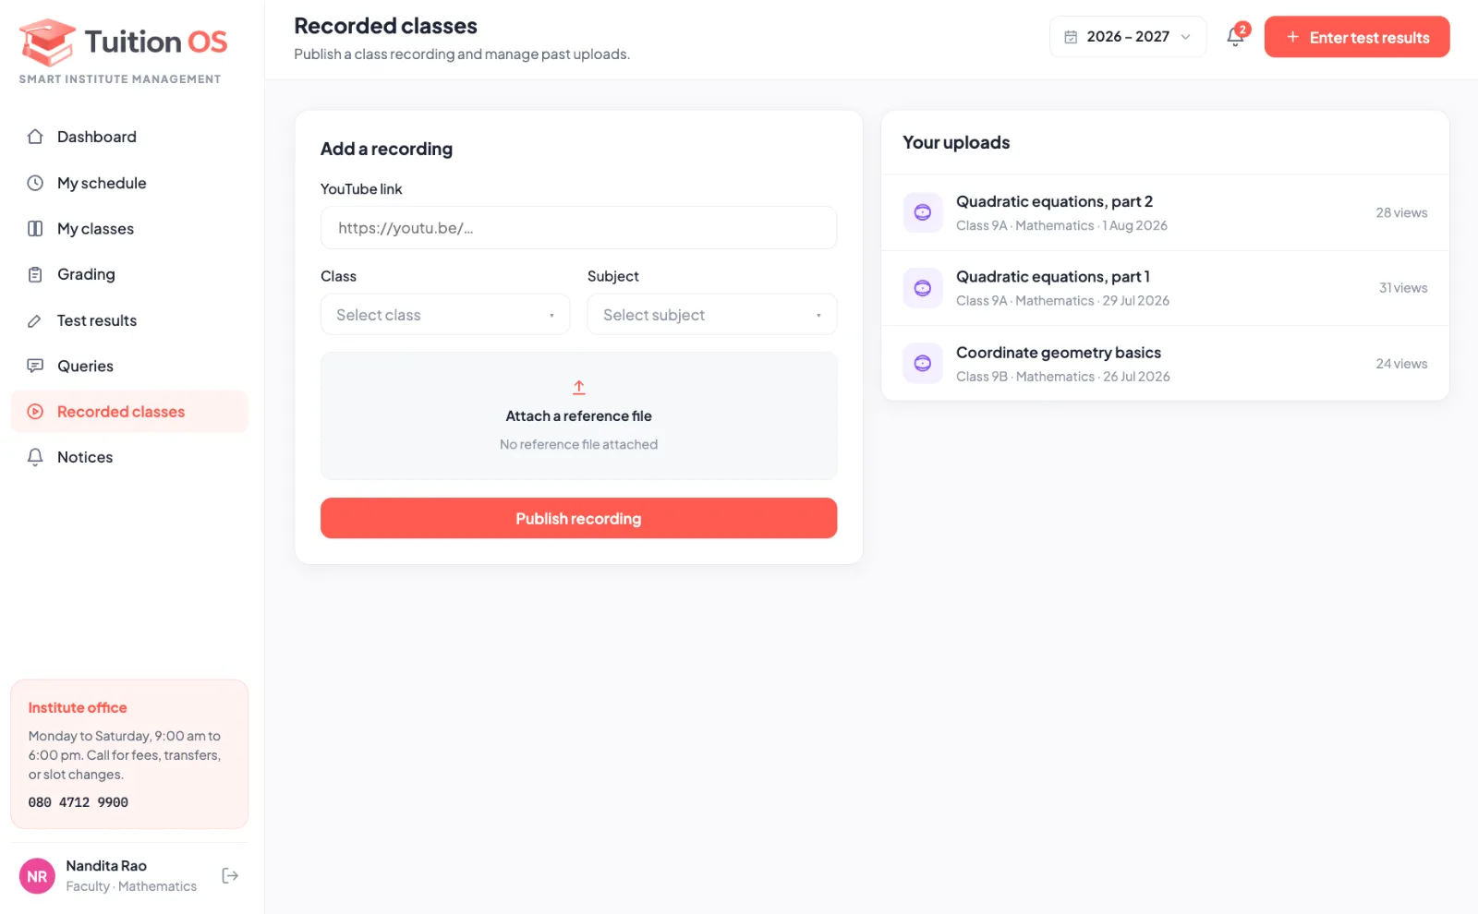1478x914 pixels.
Task: Click the log out icon beside Nandita Rao
Action: click(x=230, y=875)
